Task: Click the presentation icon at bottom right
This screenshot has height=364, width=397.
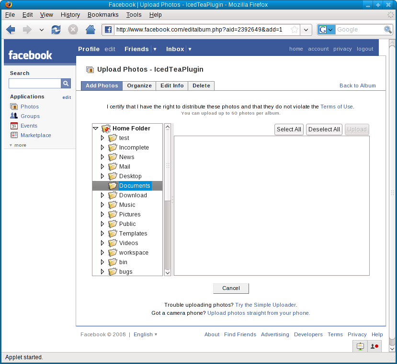Action: 360,346
